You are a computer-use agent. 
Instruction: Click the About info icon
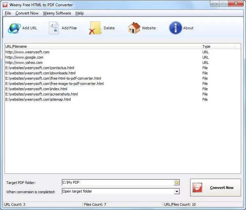click(176, 28)
